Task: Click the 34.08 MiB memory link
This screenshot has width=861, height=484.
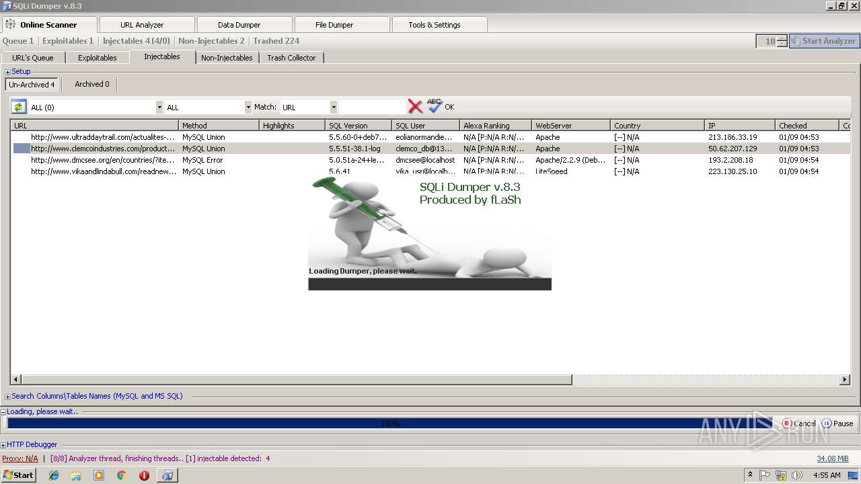Action: 833,458
